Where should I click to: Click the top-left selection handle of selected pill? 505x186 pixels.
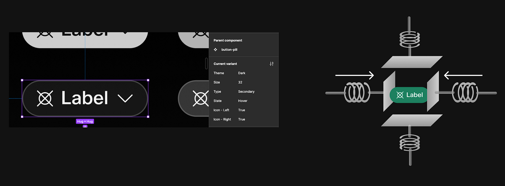[22, 80]
